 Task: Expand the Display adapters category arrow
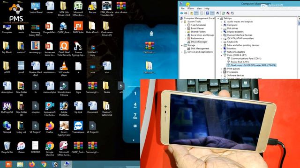pyautogui.click(x=222, y=32)
